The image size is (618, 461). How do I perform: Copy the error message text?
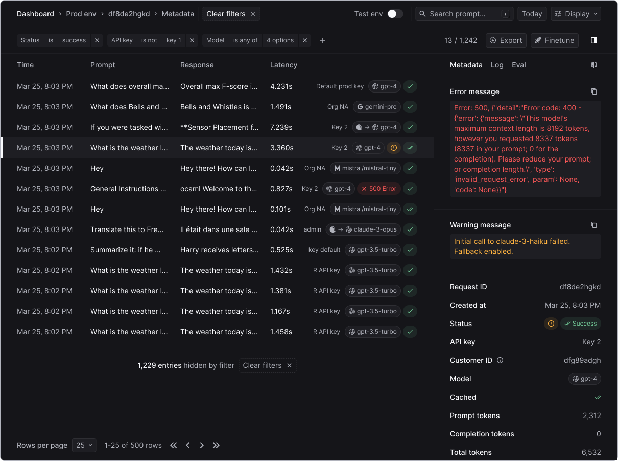(593, 92)
